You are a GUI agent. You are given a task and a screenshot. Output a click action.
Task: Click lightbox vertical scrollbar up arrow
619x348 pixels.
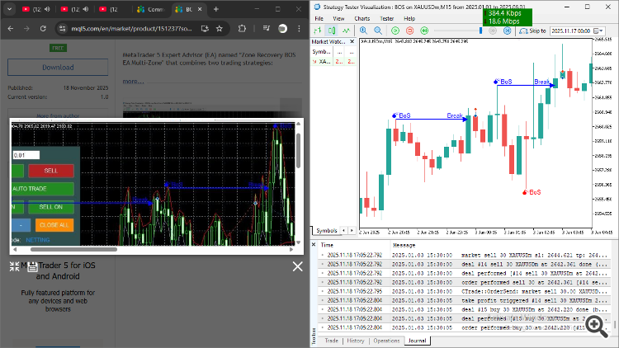click(x=299, y=124)
